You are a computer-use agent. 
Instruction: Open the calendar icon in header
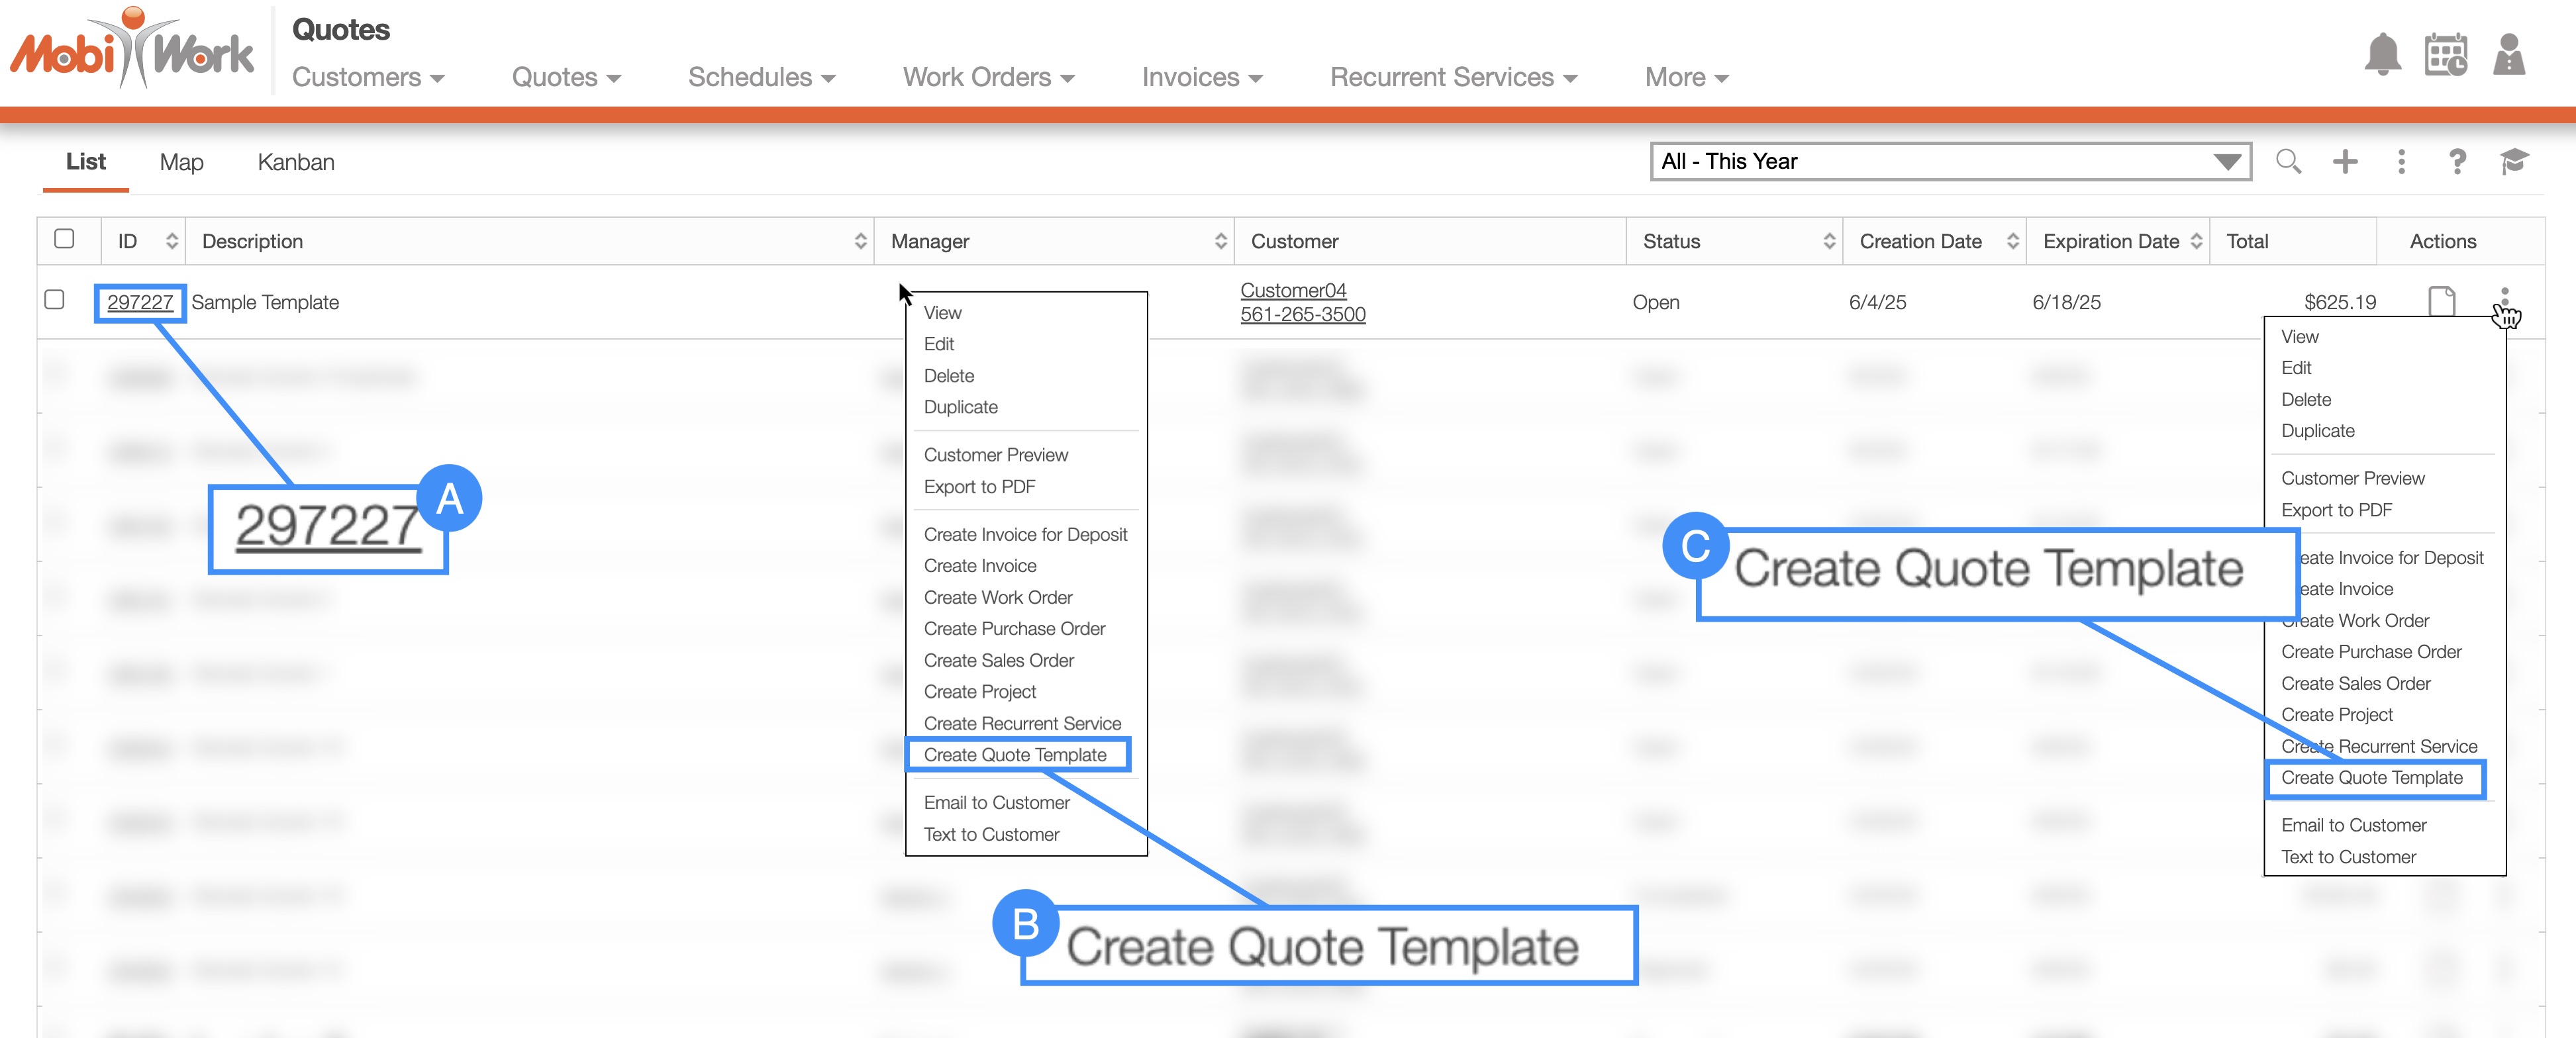pyautogui.click(x=2445, y=55)
